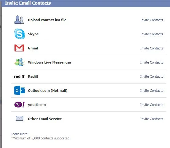Click the 'Maximum of 5,000 contacts supported' note

pos(41,138)
